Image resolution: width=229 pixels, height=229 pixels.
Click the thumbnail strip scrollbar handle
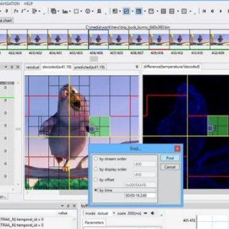click(x=94, y=59)
